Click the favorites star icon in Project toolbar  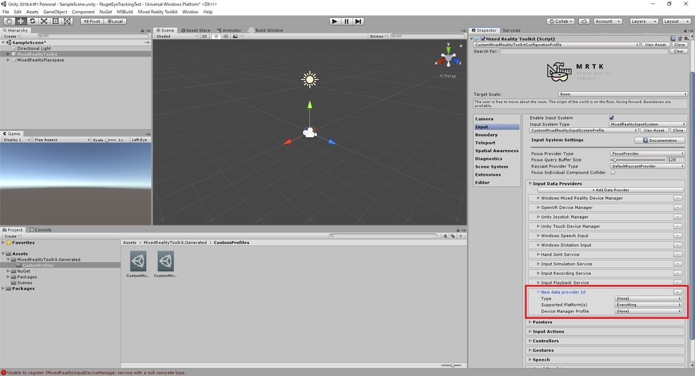click(460, 236)
